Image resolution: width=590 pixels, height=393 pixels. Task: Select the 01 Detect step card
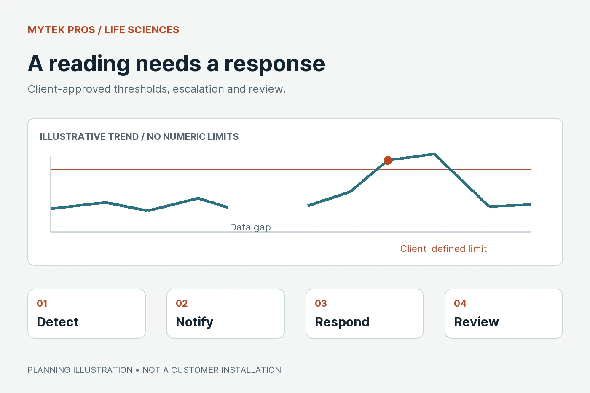point(86,313)
